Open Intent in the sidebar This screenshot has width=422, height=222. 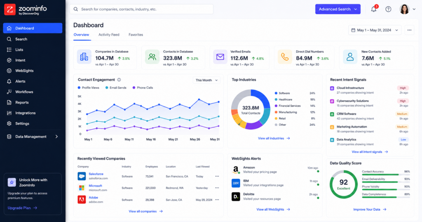click(33, 60)
